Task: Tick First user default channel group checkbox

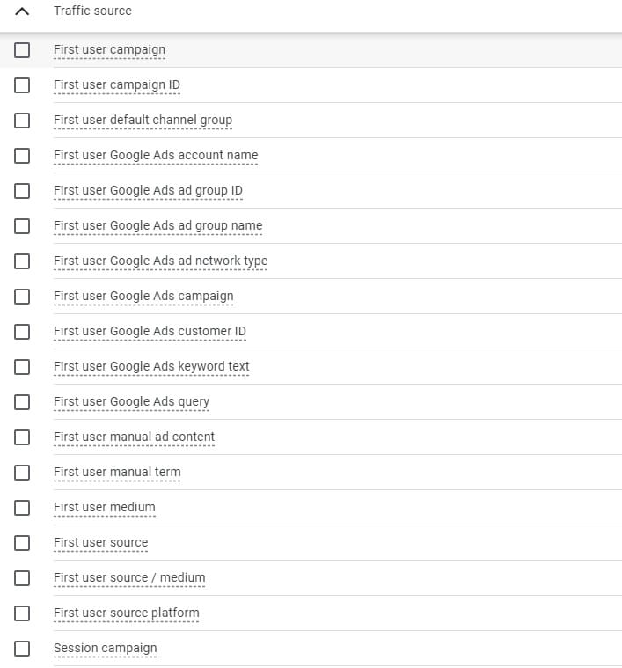Action: pos(22,121)
